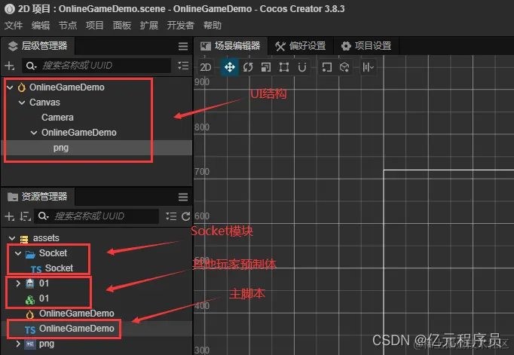
Task: Collapse the OnlineGameDemo scene root
Action: (x=10, y=87)
